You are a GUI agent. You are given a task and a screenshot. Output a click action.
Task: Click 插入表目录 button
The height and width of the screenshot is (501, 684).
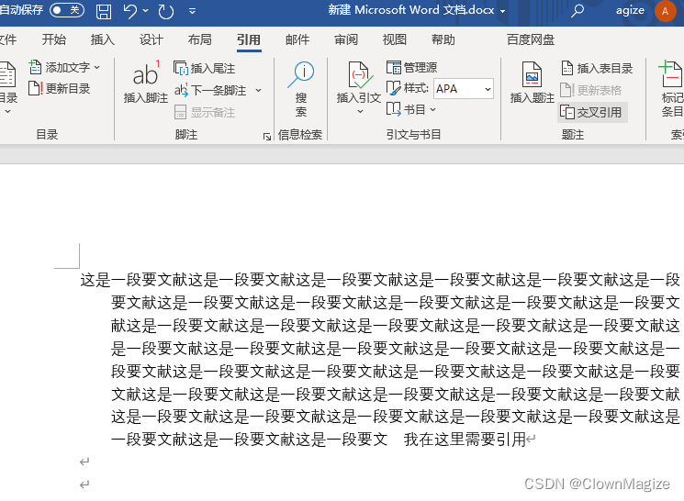(x=596, y=68)
